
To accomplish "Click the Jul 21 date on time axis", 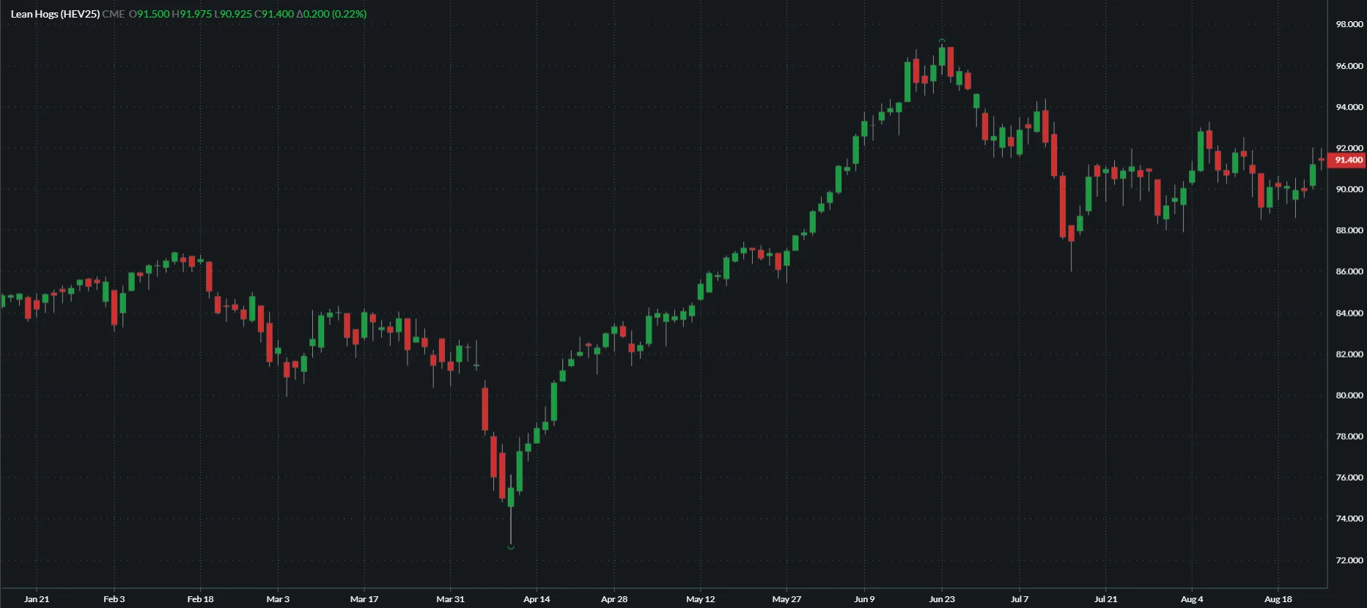I will point(1105,599).
